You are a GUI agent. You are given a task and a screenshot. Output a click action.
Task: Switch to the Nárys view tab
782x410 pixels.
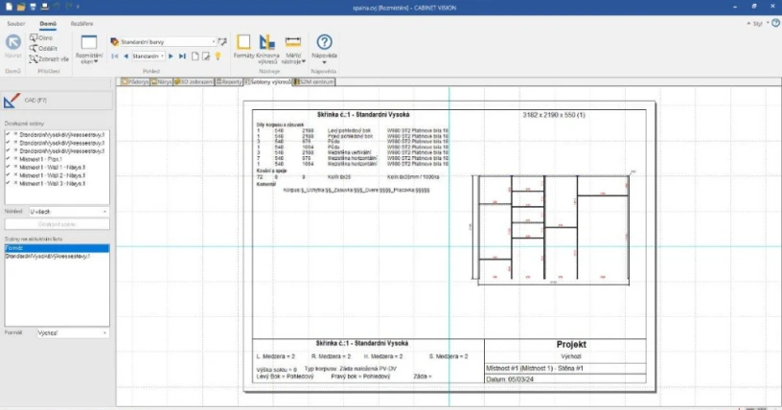[x=162, y=81]
